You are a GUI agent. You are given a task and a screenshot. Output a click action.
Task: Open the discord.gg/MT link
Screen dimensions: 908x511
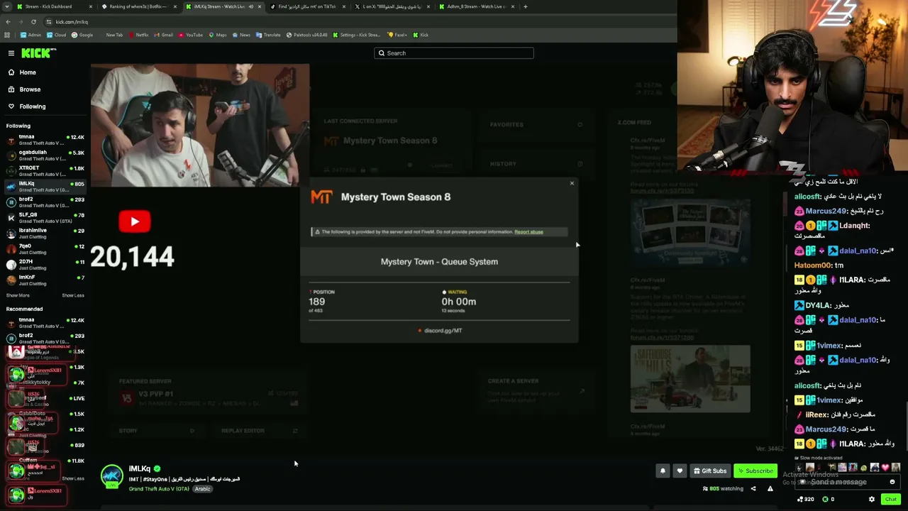coord(443,331)
